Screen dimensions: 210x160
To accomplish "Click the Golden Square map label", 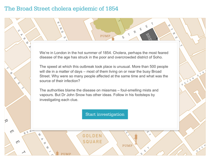I will coord(92,139).
